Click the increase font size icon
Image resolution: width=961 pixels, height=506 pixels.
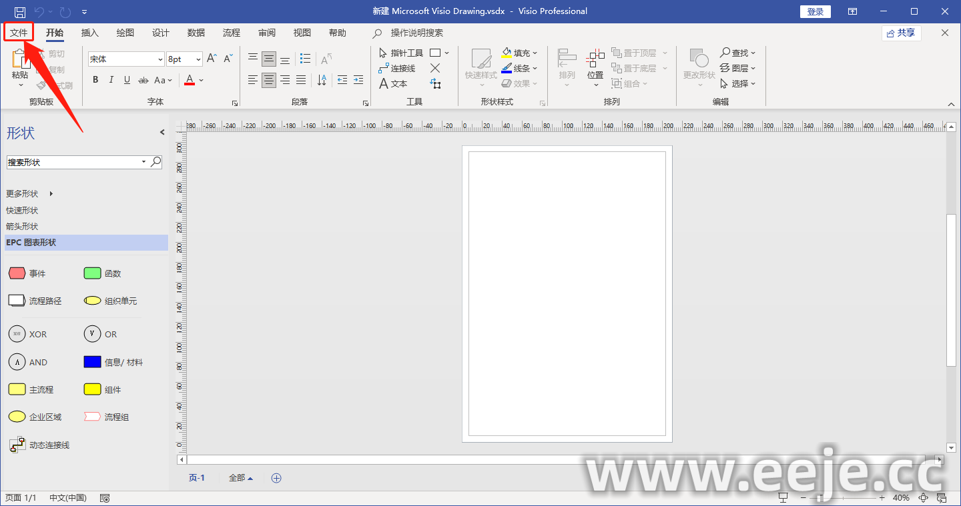pos(212,59)
